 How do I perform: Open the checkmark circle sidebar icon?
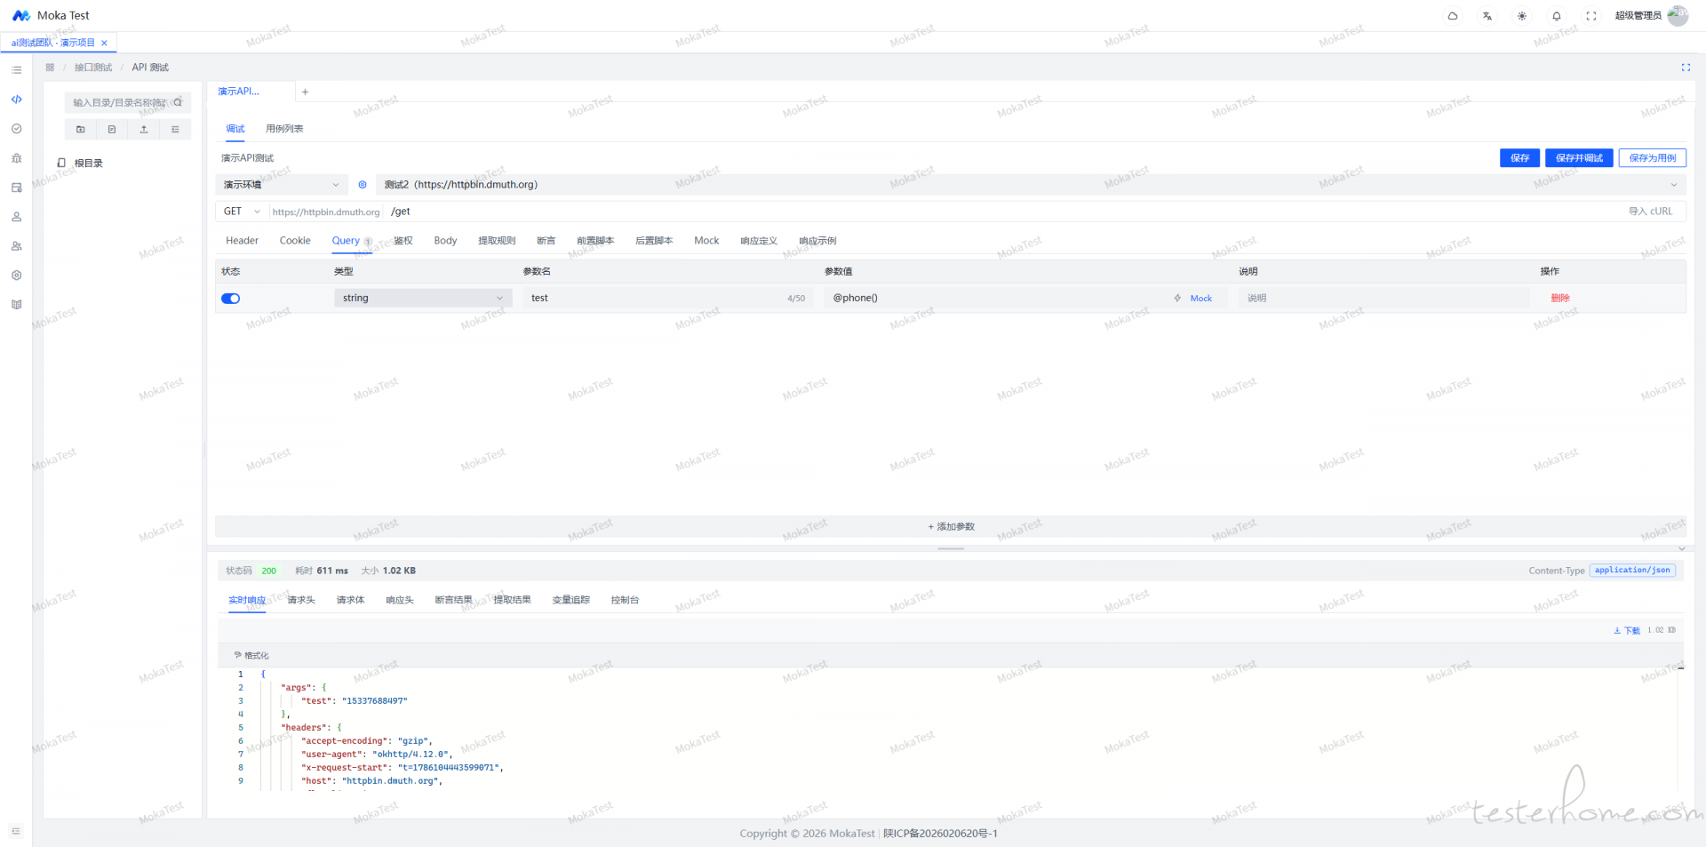point(16,129)
